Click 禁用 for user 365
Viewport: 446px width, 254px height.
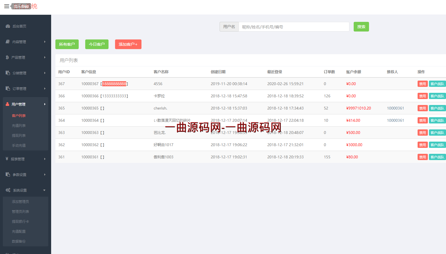click(423, 108)
